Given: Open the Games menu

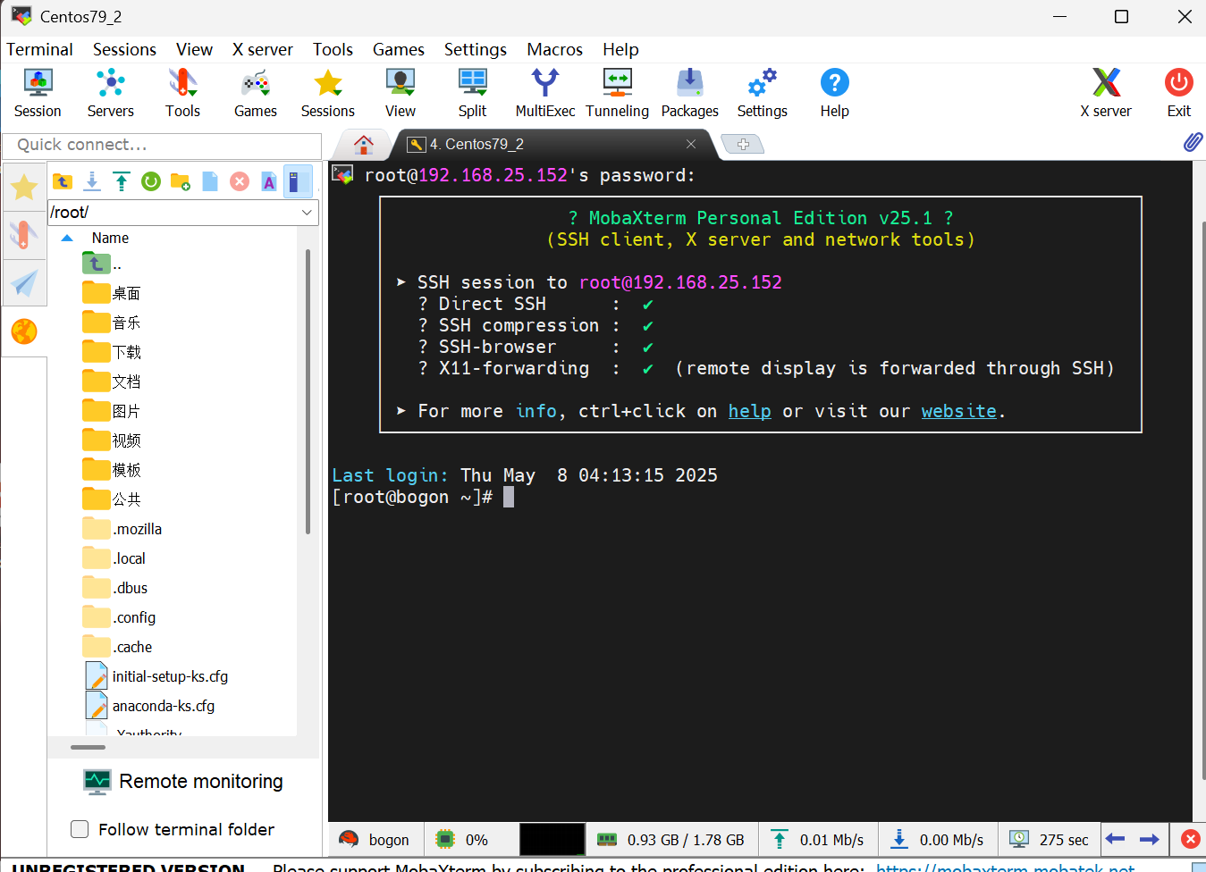Looking at the screenshot, I should point(398,49).
